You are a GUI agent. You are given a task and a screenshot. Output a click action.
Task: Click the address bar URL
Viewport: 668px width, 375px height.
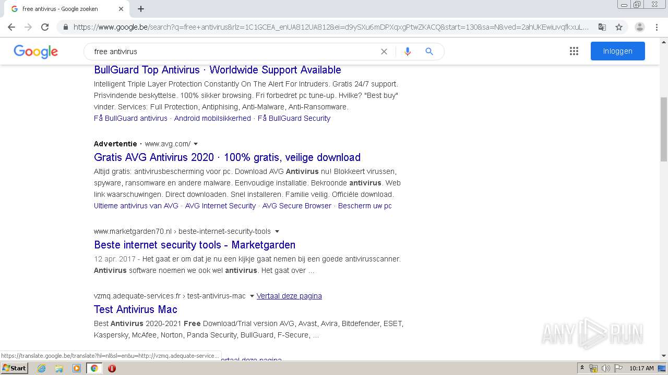tap(331, 27)
